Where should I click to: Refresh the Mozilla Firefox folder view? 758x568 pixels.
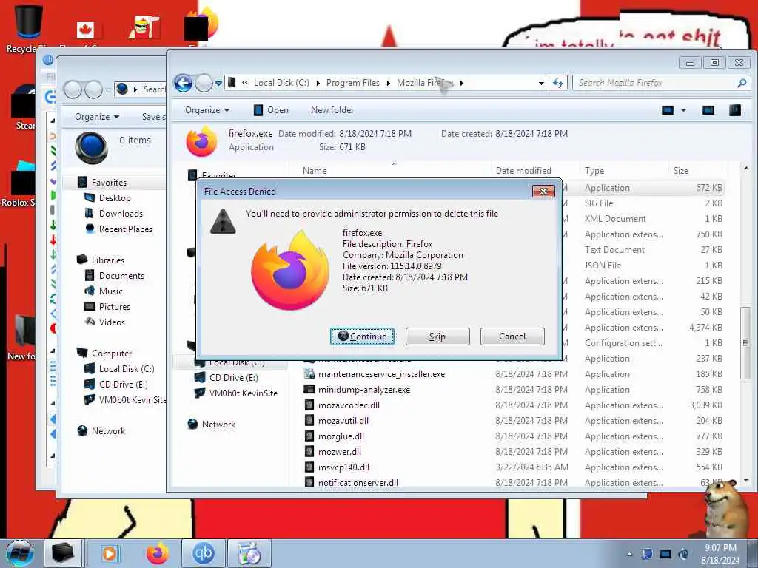pos(558,83)
